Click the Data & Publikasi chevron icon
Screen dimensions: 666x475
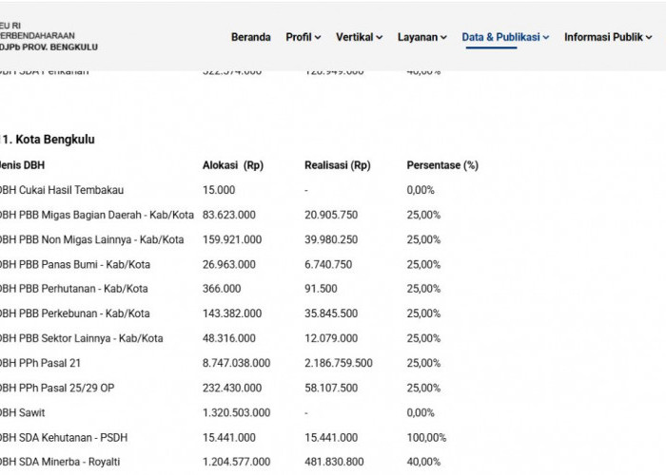coord(546,38)
